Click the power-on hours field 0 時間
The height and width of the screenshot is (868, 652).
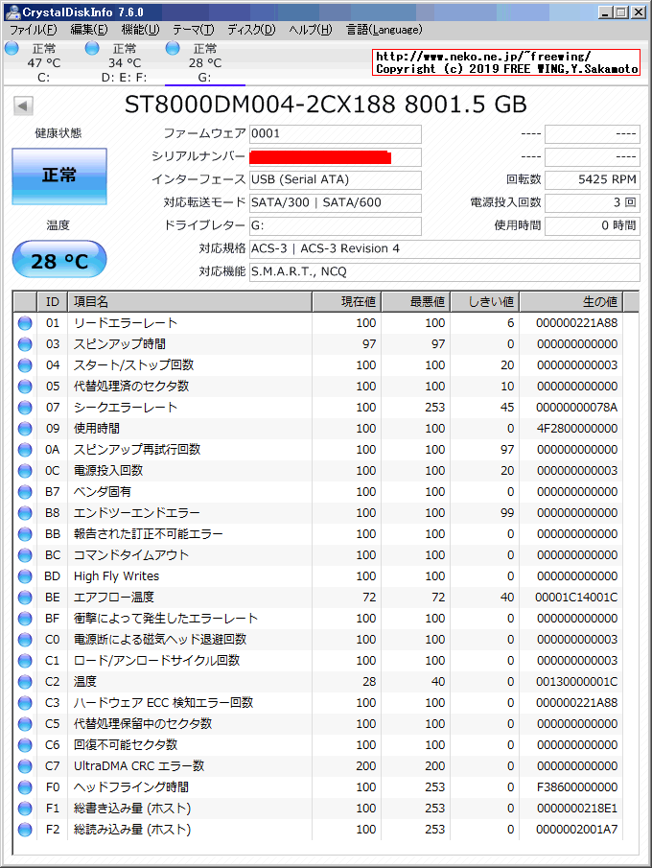593,225
